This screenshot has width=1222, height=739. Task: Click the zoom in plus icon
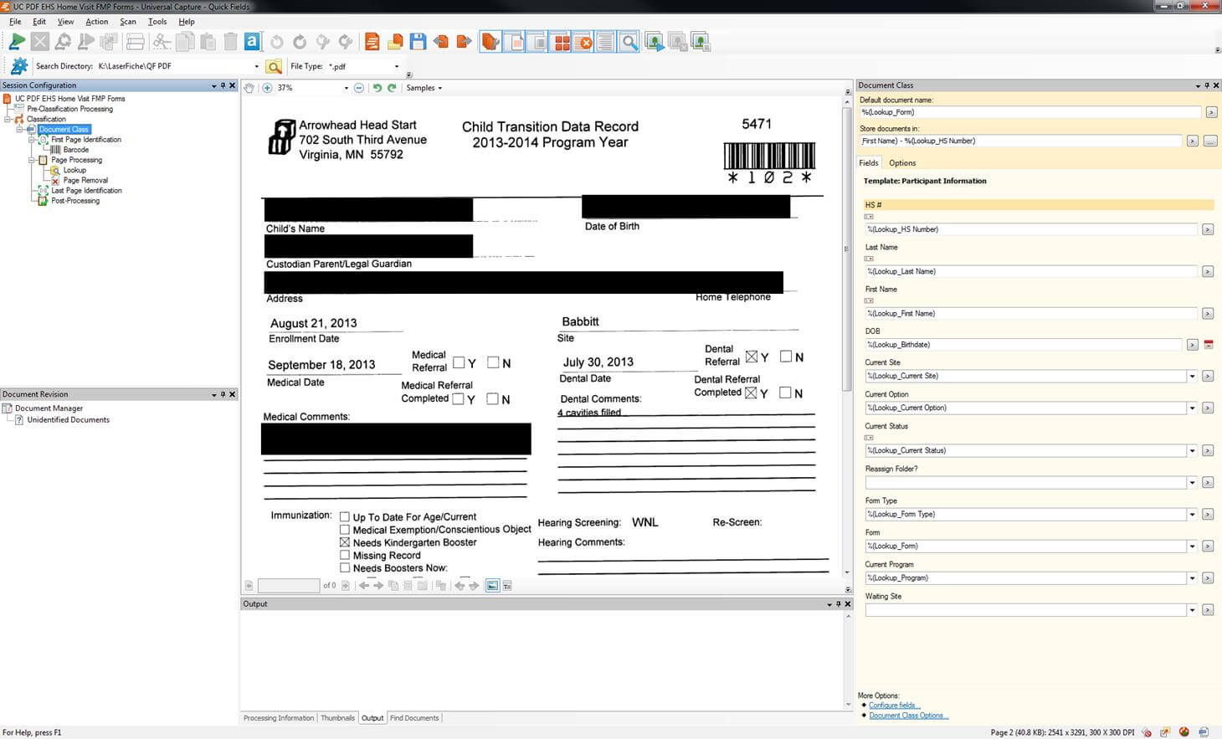click(267, 88)
